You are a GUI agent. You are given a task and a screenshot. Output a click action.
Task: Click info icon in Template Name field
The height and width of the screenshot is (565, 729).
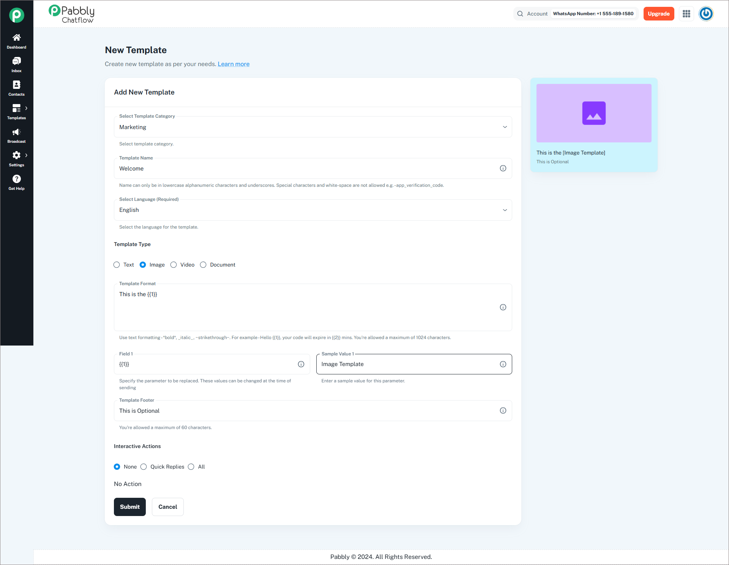(503, 168)
